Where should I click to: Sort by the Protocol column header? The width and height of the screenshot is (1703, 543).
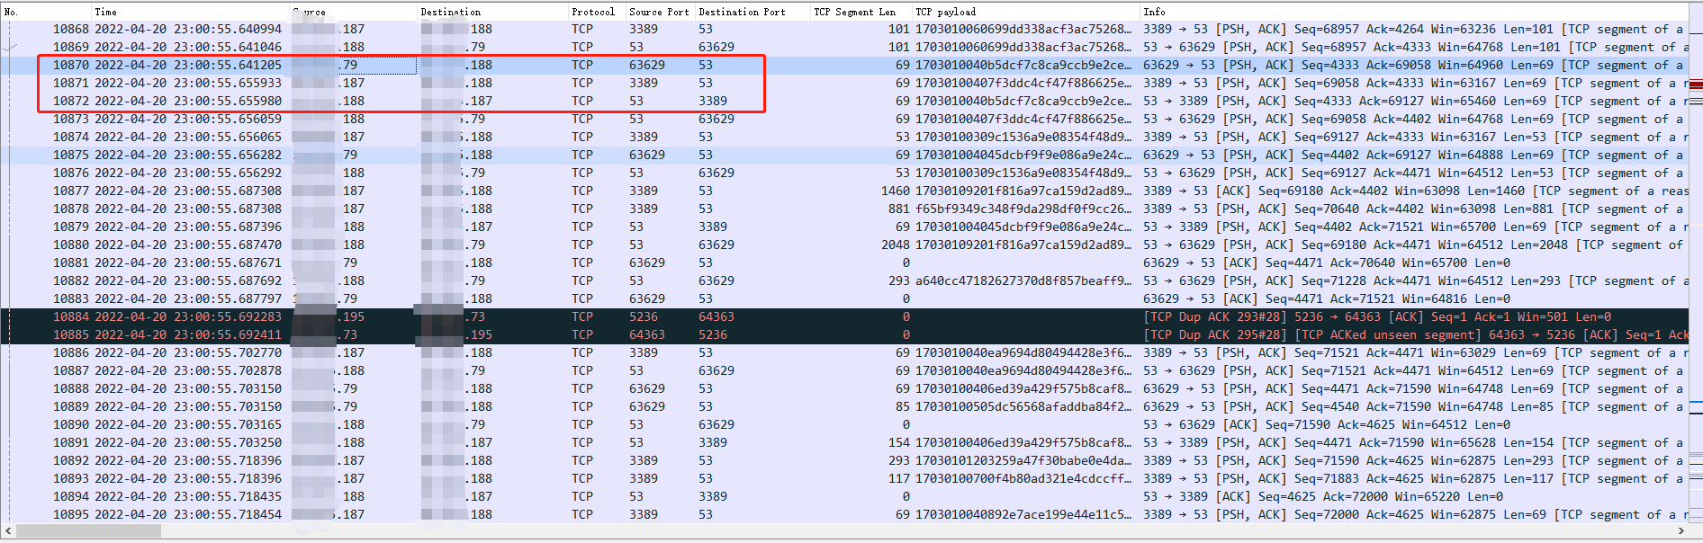coord(592,12)
